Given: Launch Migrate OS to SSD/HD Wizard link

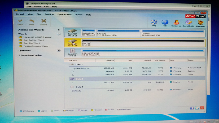Looking at the screenshot, I should [x=37, y=37].
